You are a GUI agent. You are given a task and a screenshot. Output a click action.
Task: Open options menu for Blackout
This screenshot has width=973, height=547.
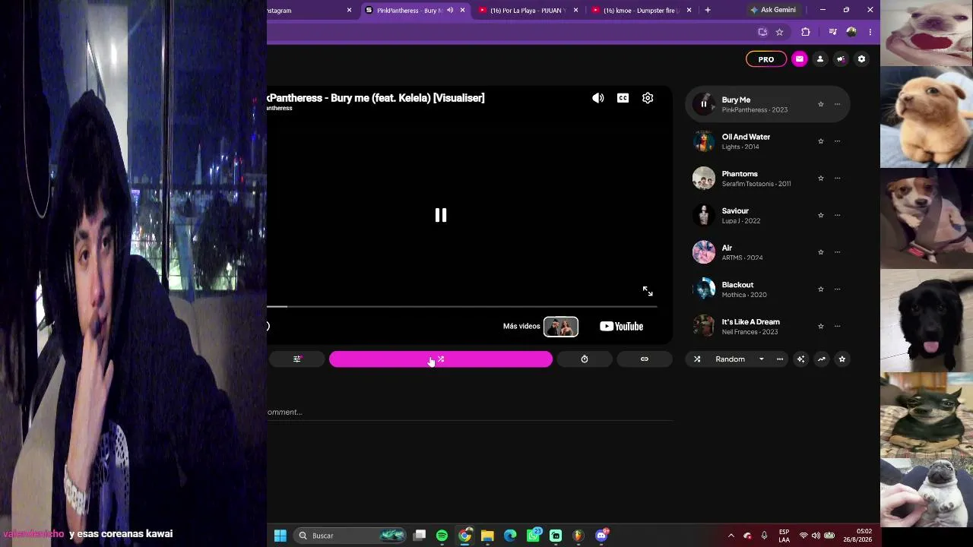837,289
